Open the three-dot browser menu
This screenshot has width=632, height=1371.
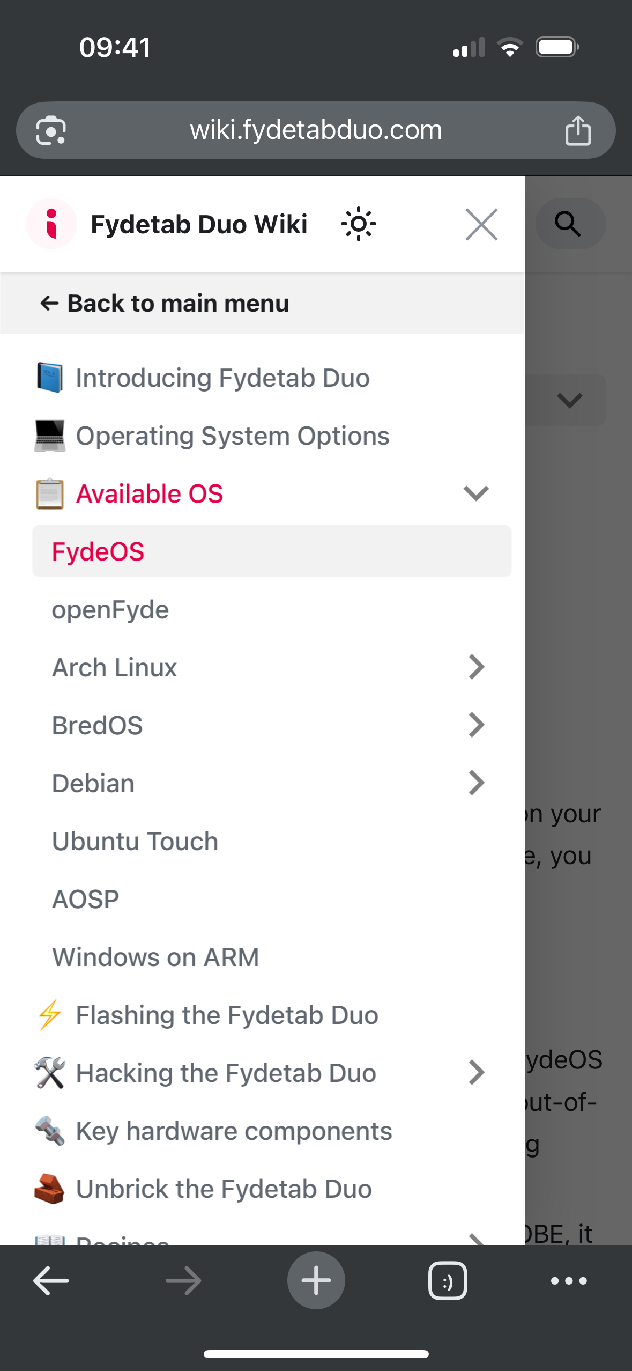[x=569, y=1281]
